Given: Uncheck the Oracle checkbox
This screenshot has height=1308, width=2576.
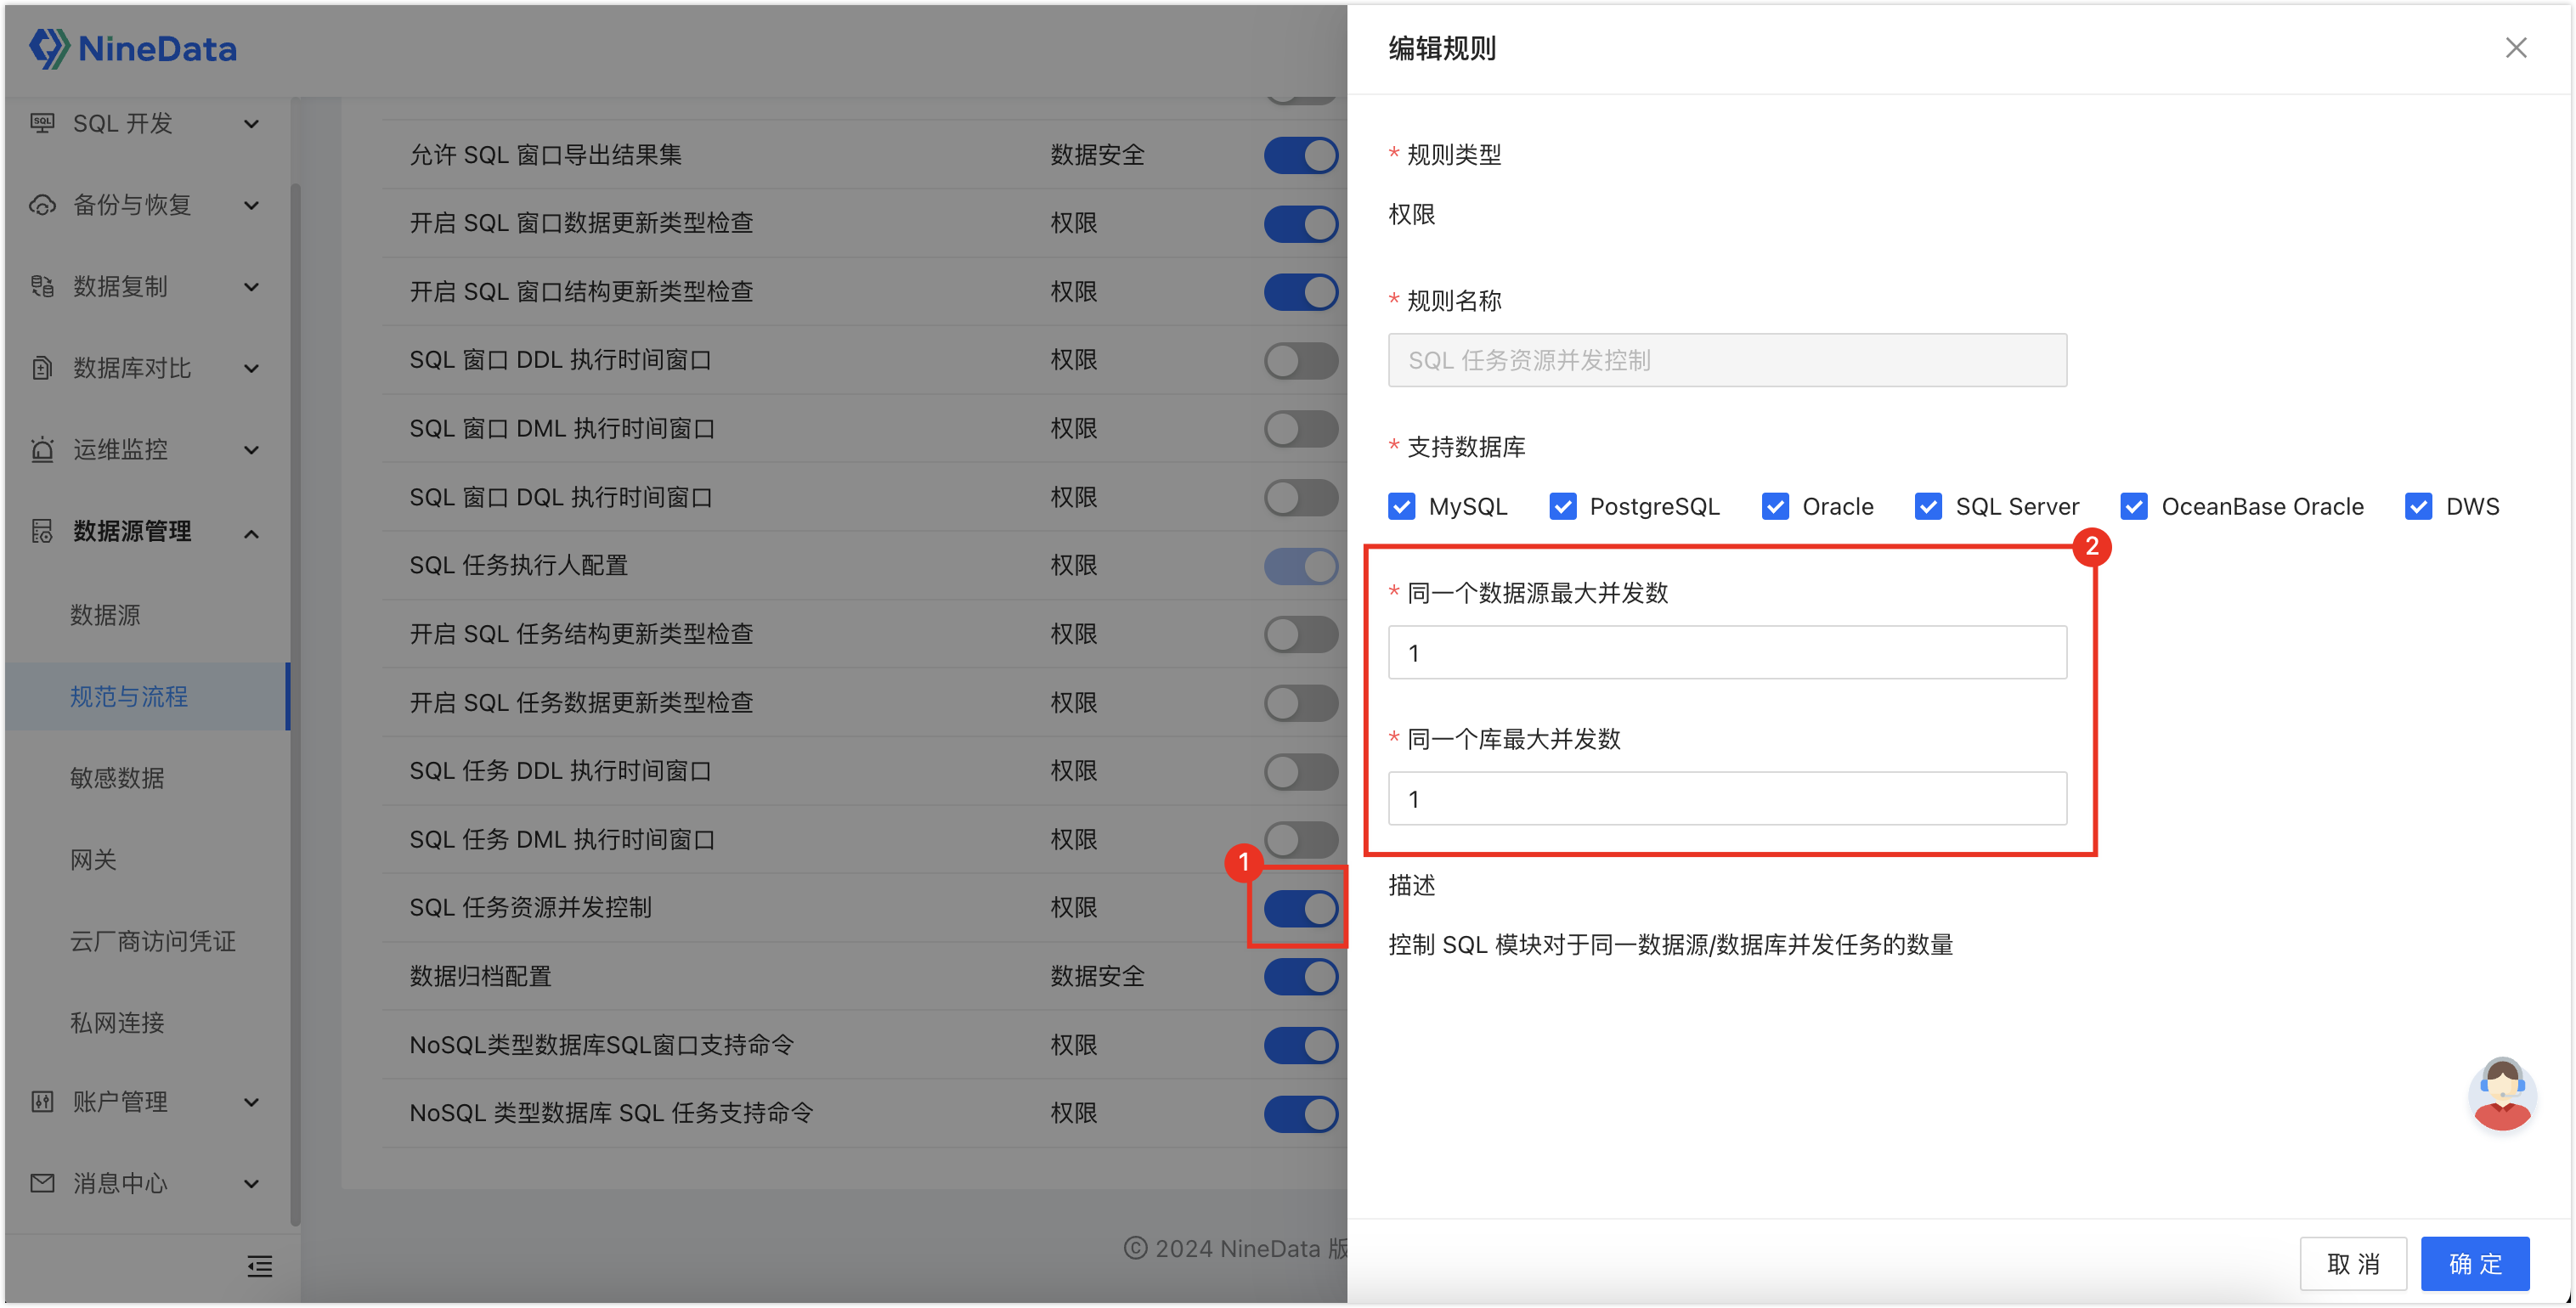Looking at the screenshot, I should (1775, 506).
